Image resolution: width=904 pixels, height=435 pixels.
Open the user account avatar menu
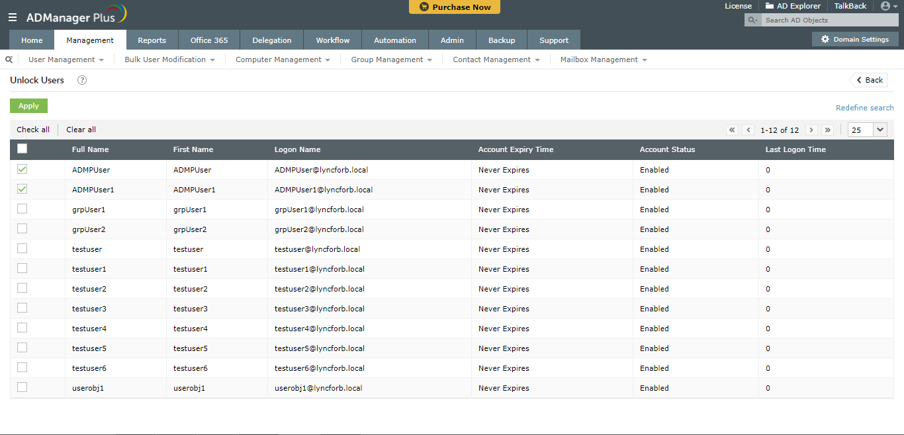pyautogui.click(x=889, y=6)
